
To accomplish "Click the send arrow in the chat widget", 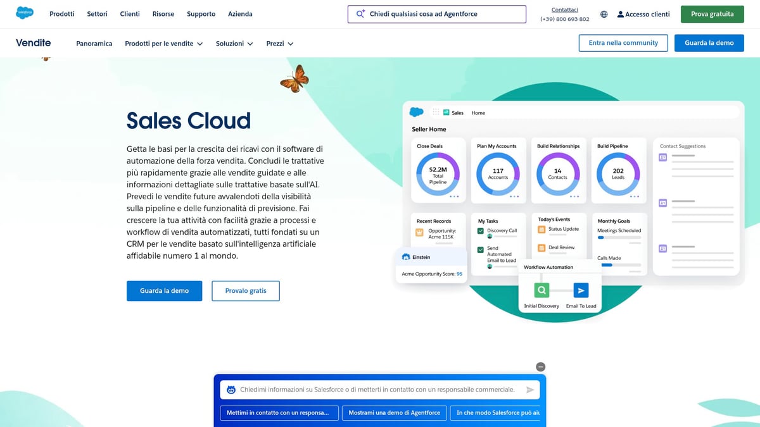I will pyautogui.click(x=531, y=389).
